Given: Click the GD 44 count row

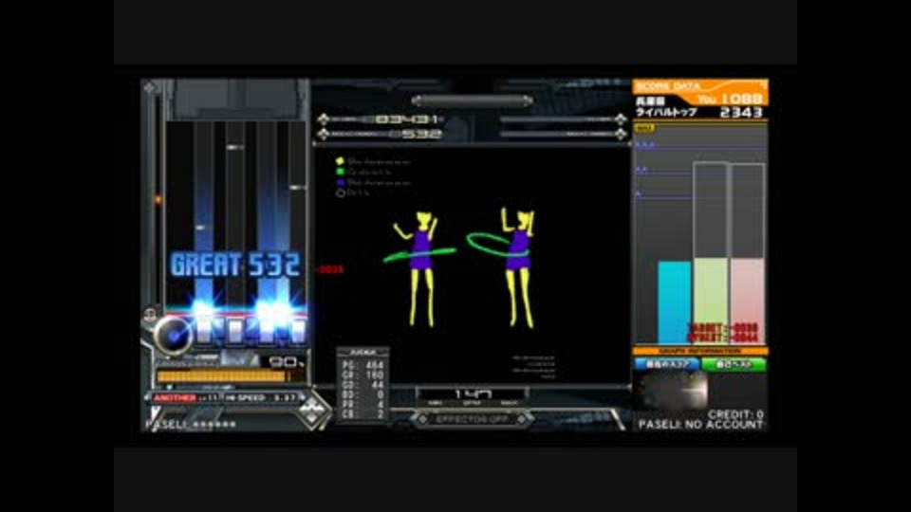Looking at the screenshot, I should [363, 385].
